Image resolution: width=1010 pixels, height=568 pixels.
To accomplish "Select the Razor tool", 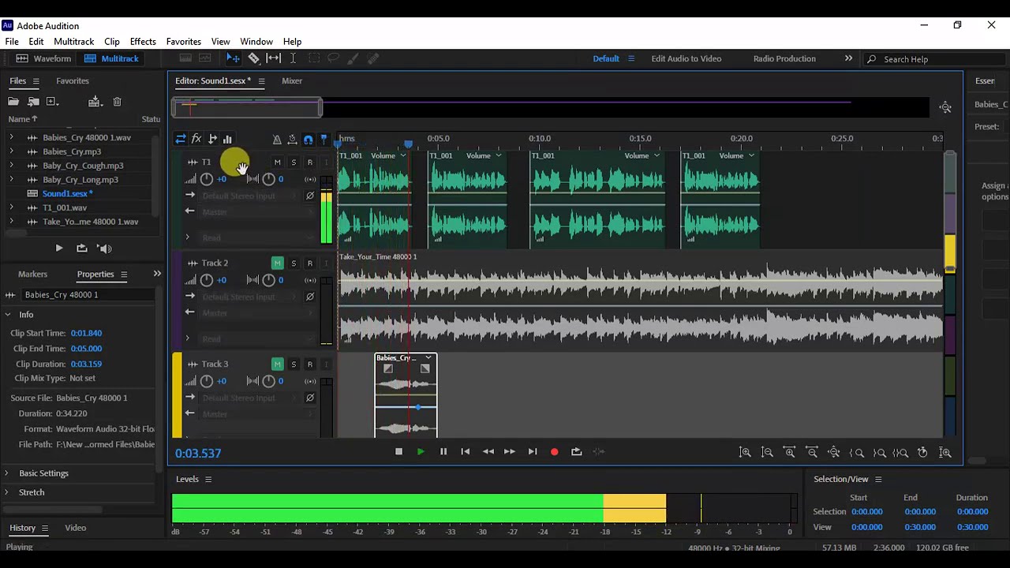I will [254, 58].
